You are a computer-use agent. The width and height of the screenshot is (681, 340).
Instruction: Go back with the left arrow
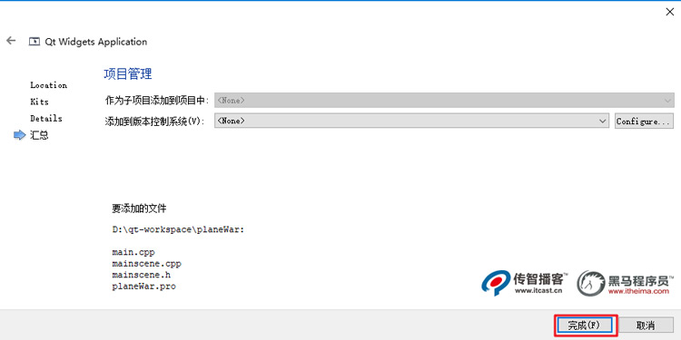[11, 41]
